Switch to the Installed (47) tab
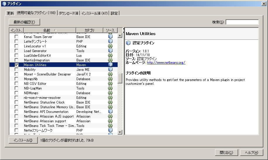268x160 pixels. [x=95, y=13]
